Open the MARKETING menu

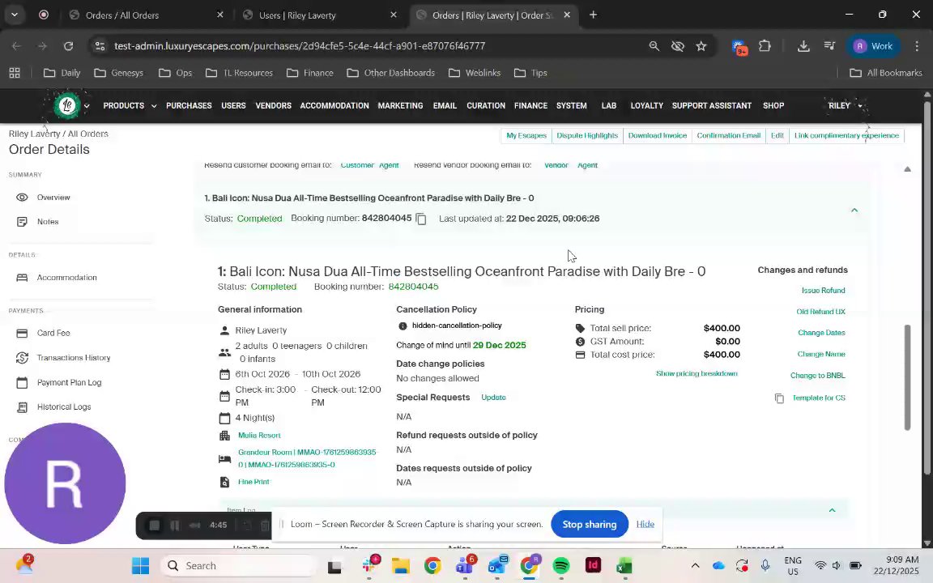pyautogui.click(x=400, y=106)
